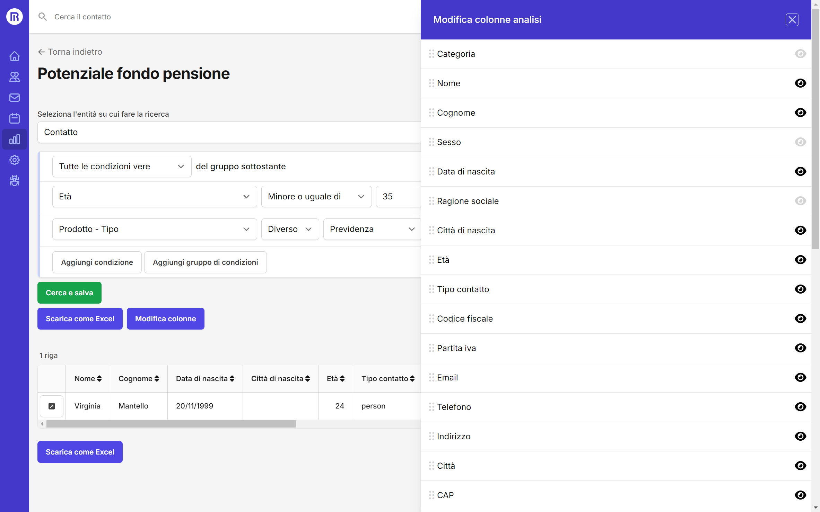Open the calendar icon in sidebar
Screen dimensions: 820x512
coord(14,118)
